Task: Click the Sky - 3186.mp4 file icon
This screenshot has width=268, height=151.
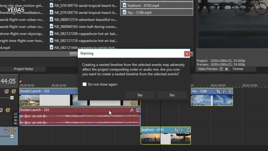Action: coord(125,12)
